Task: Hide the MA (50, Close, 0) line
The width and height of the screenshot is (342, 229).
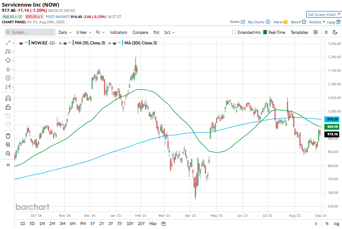Action: (x=65, y=43)
